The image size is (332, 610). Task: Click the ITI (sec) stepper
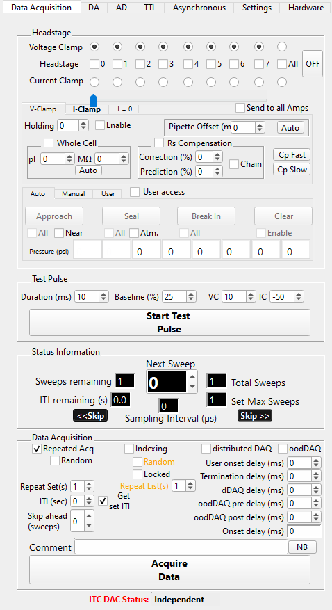[x=89, y=501]
